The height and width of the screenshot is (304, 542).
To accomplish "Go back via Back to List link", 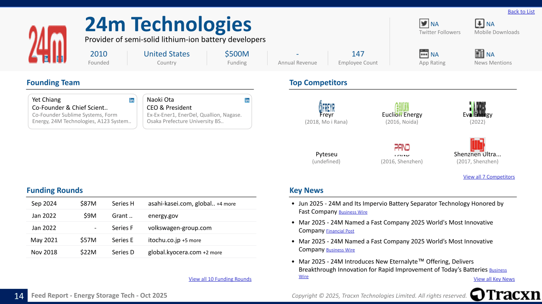I will 521,12.
